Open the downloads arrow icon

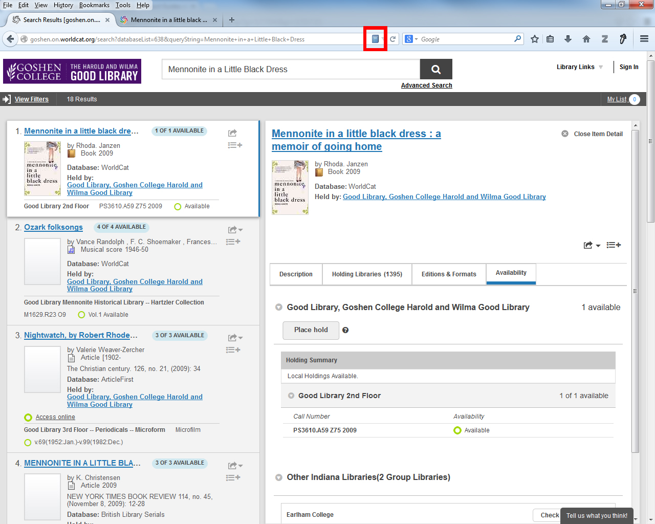click(568, 39)
